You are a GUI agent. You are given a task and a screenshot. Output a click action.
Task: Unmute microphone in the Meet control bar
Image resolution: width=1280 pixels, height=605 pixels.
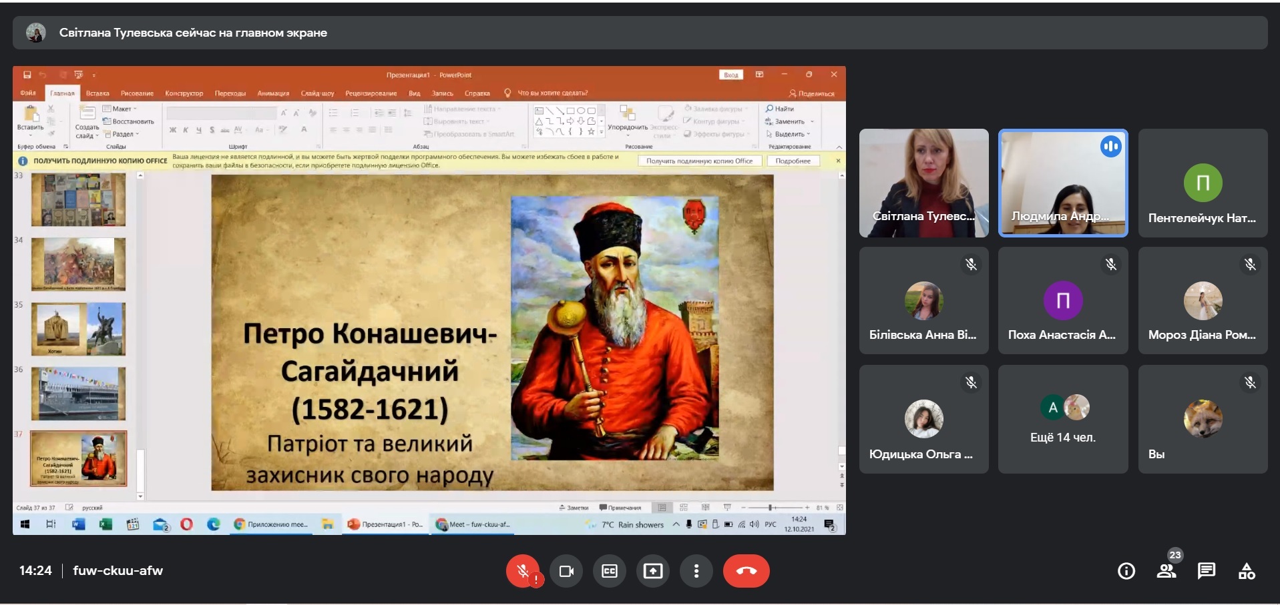point(523,571)
